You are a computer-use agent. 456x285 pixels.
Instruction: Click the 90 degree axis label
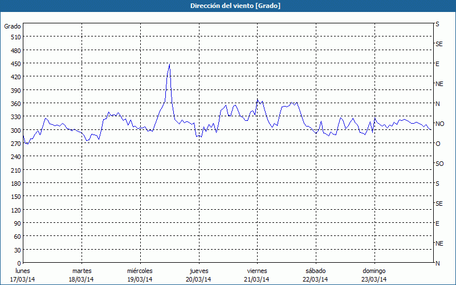pos(16,223)
